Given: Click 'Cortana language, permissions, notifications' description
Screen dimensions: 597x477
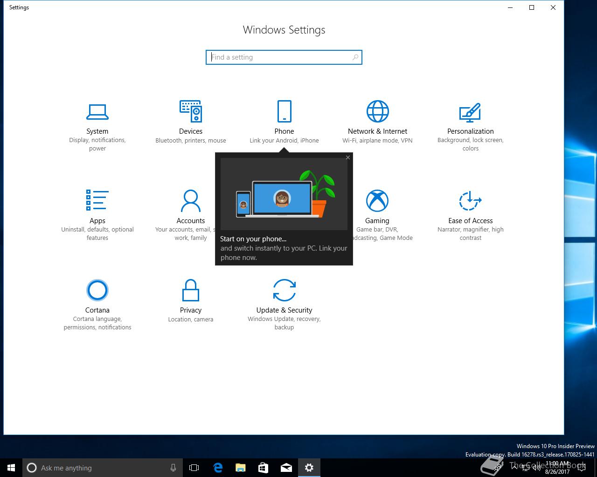Looking at the screenshot, I should point(97,323).
